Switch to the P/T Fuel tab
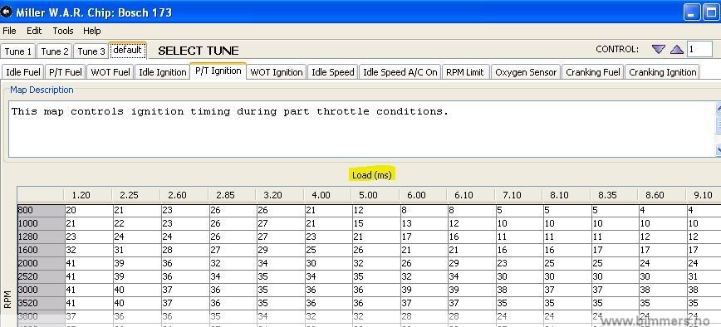Image resolution: width=721 pixels, height=327 pixels. 66,72
